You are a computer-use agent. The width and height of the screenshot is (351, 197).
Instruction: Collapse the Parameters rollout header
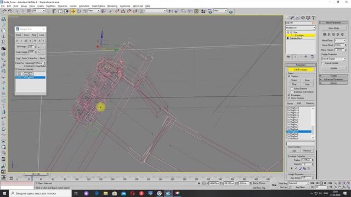301,65
